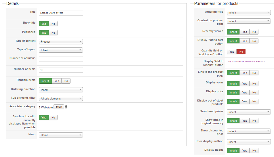The width and height of the screenshot is (274, 157).
Task: Open the Type of content dropdown
Action: tap(61, 42)
